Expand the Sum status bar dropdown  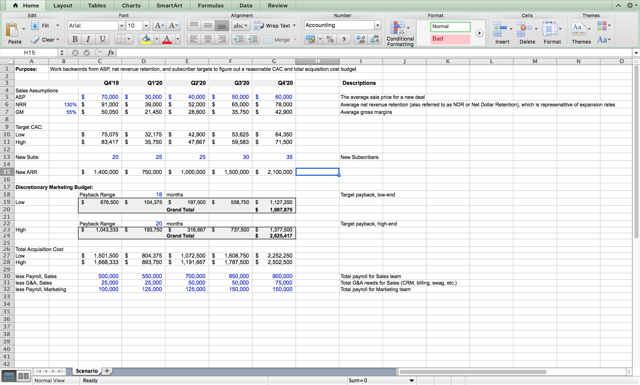pos(411,380)
